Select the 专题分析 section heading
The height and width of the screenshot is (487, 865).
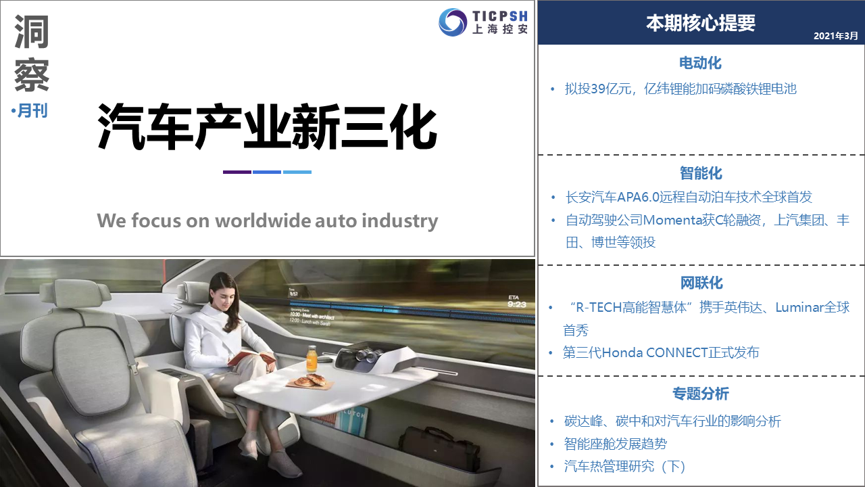(x=701, y=394)
